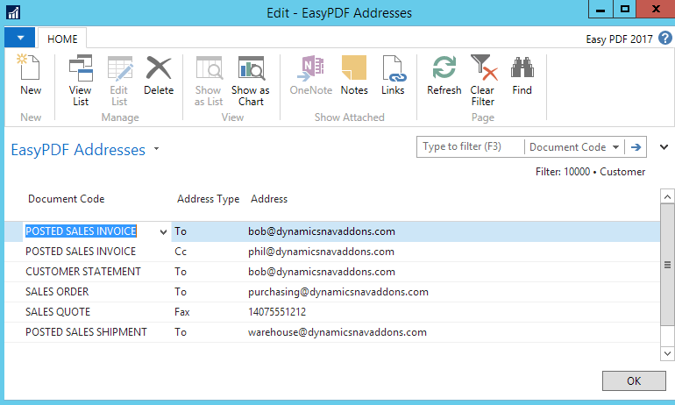Viewport: 675px width, 405px height.
Task: Click the Delete X icon
Action: tap(159, 68)
